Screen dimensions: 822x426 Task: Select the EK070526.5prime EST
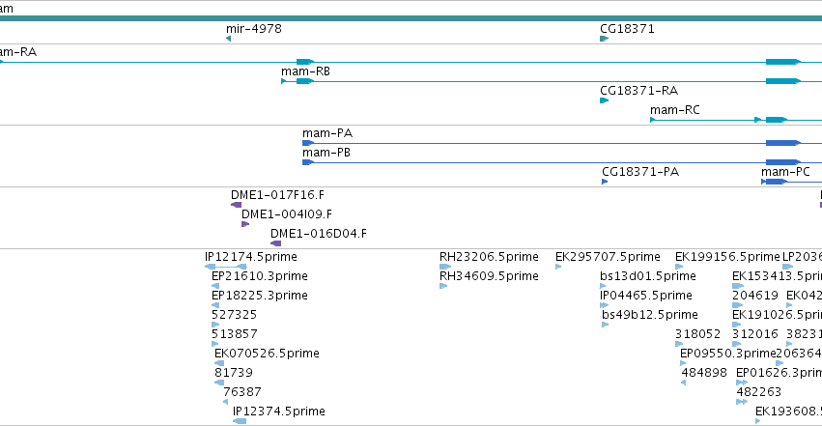[x=267, y=354]
